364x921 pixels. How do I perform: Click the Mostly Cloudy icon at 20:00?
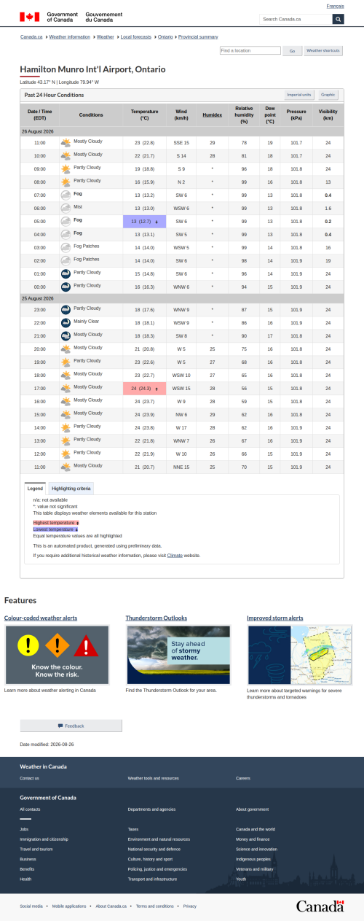click(66, 349)
